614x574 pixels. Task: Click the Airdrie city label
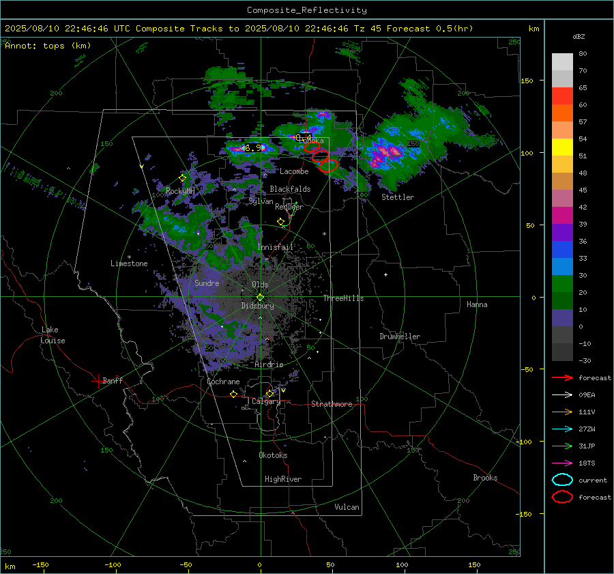[x=269, y=364]
